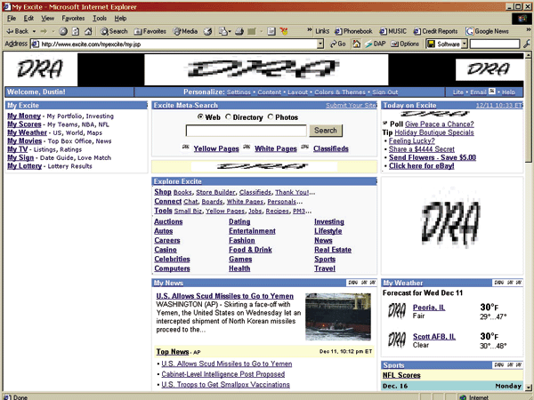Open the Favorites toolbar button
Screen dimensions: 534x400
tap(150, 30)
